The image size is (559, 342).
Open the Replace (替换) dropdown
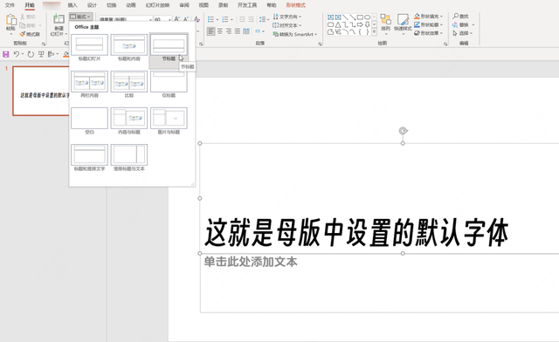coord(464,25)
